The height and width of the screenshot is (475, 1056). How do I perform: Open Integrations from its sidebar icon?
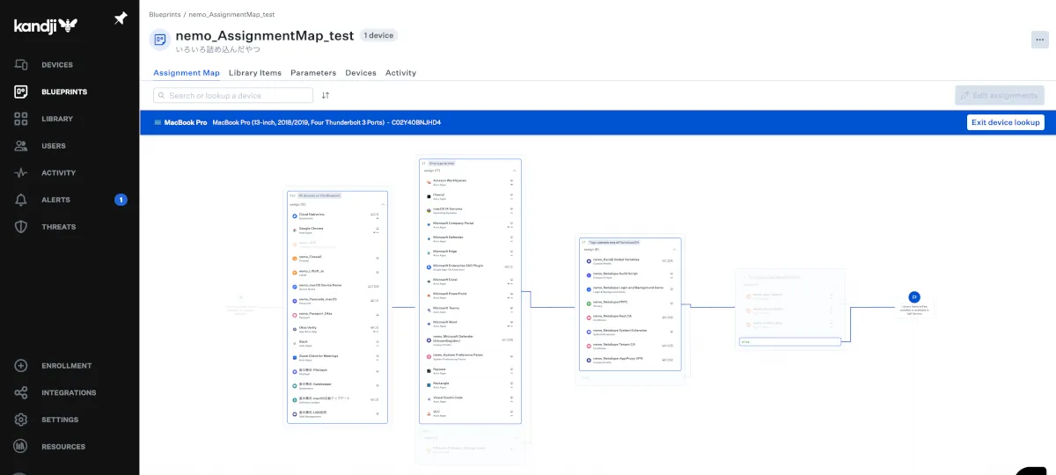pyautogui.click(x=21, y=393)
